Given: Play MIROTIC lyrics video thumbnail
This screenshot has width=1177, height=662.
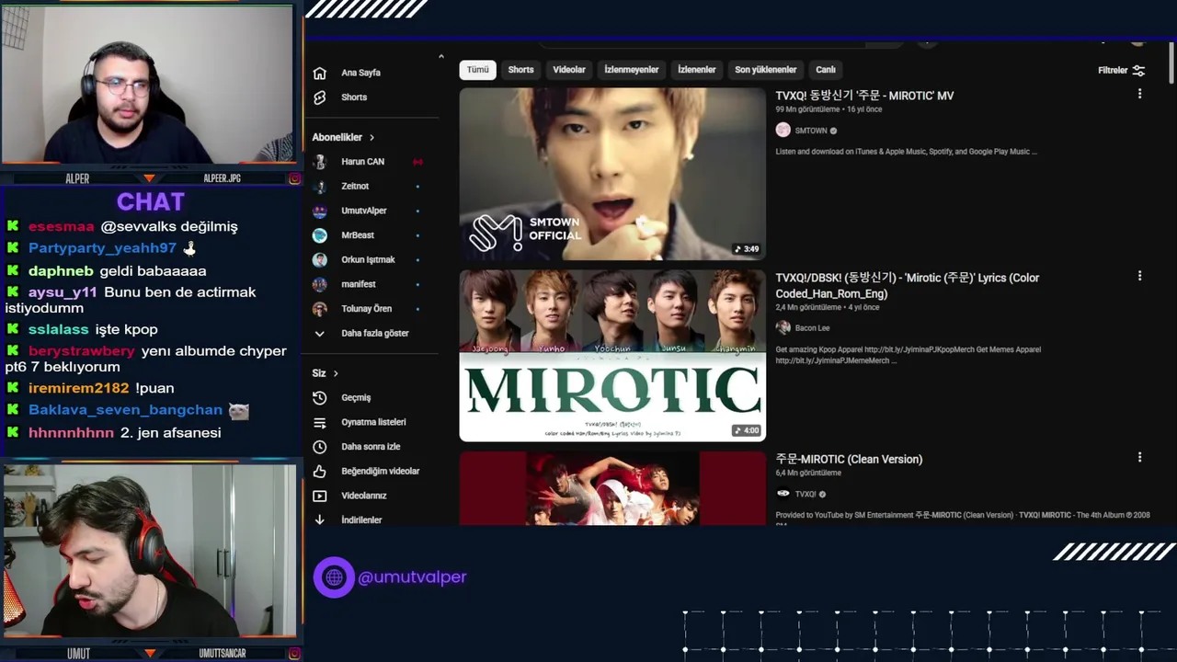Looking at the screenshot, I should coord(612,355).
